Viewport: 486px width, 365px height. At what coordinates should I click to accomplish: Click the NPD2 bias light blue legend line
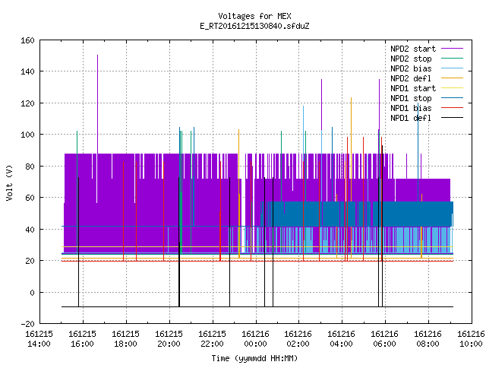[452, 68]
